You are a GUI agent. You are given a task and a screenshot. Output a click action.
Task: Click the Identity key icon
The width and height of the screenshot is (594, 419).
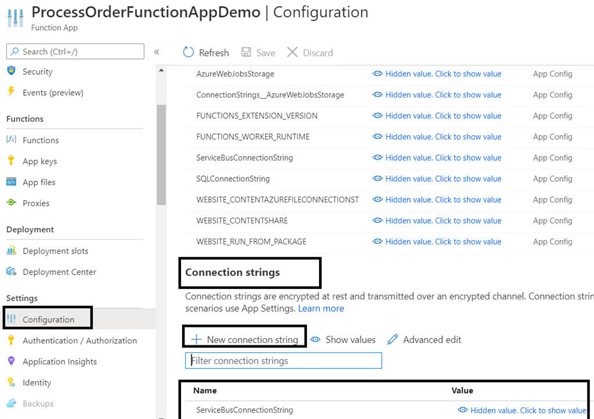coord(12,382)
